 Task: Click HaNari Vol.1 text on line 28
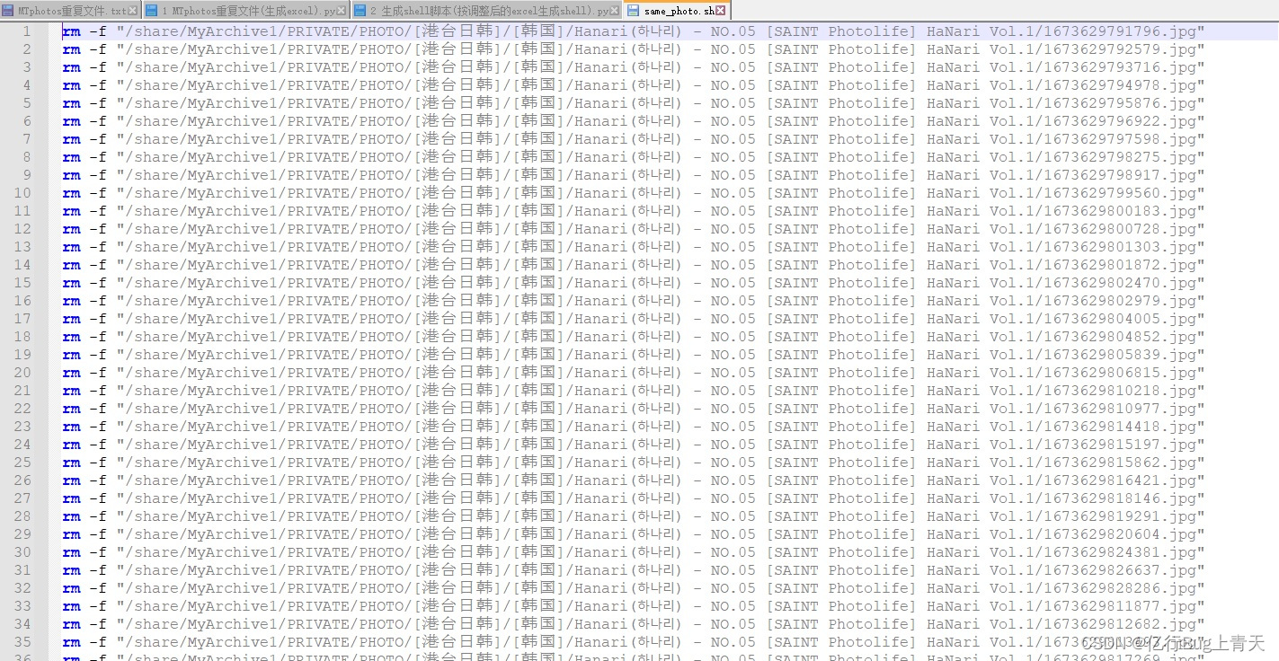point(980,516)
